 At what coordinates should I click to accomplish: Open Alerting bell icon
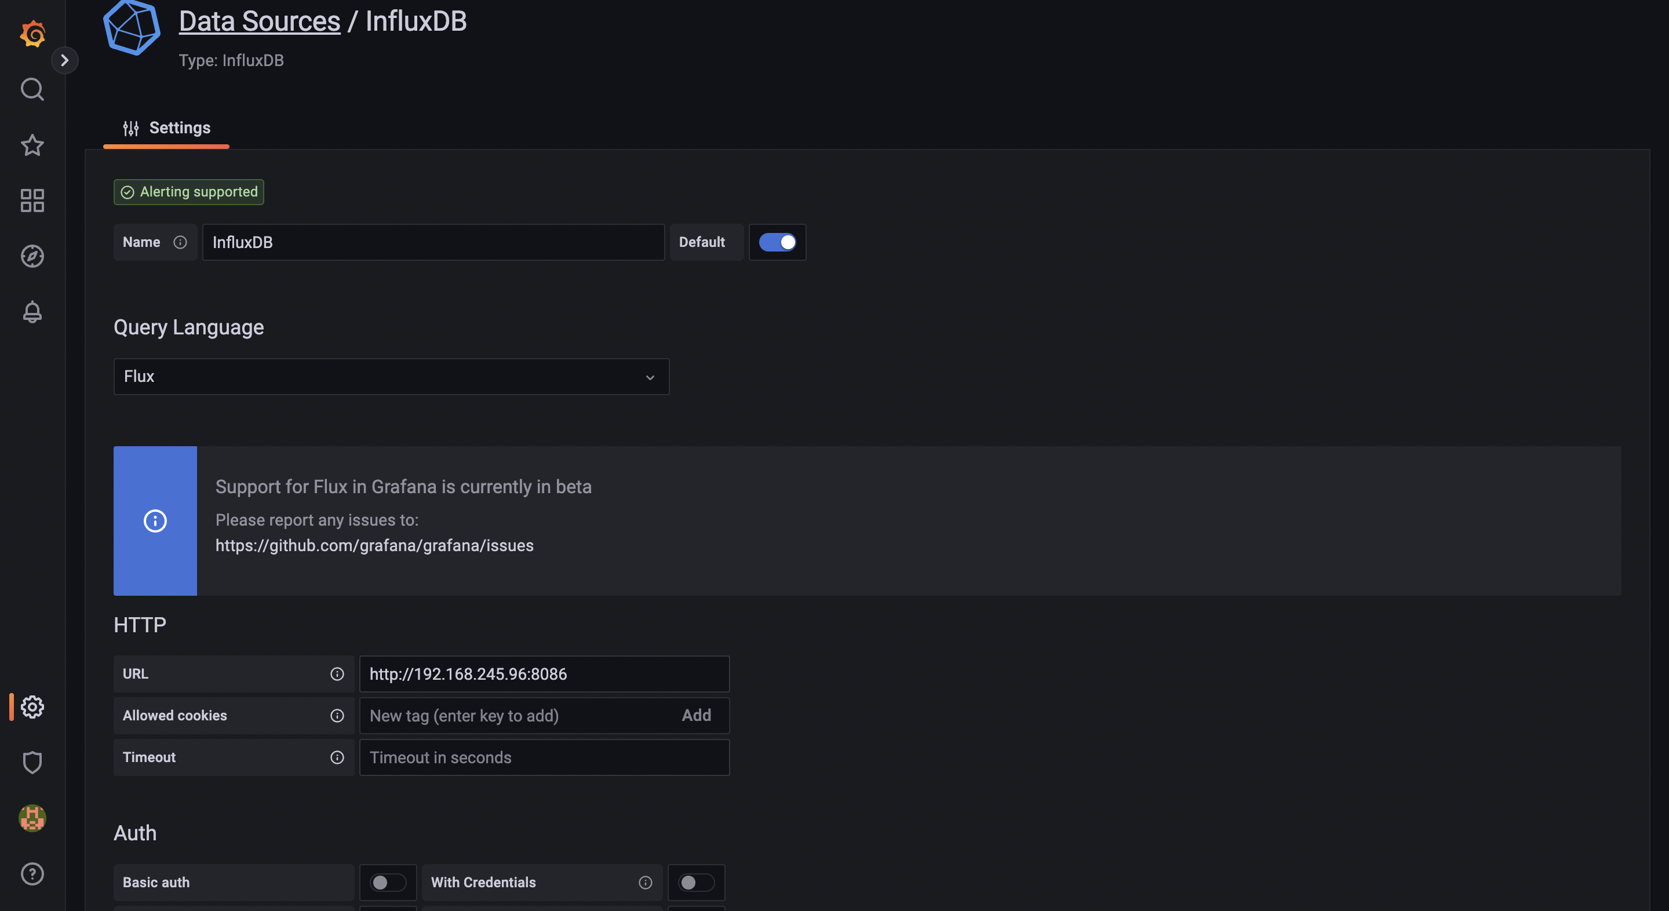[32, 312]
